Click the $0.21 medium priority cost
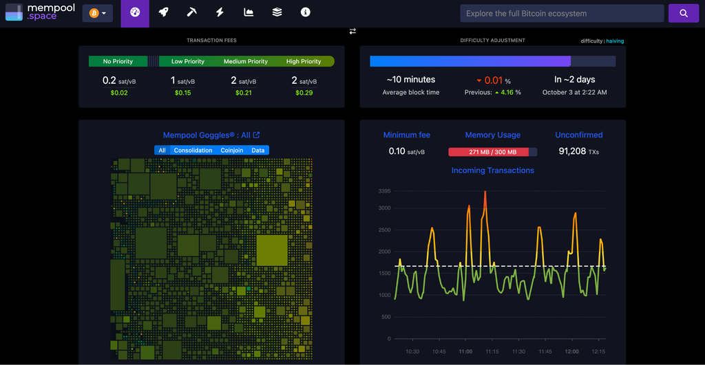 pos(243,93)
